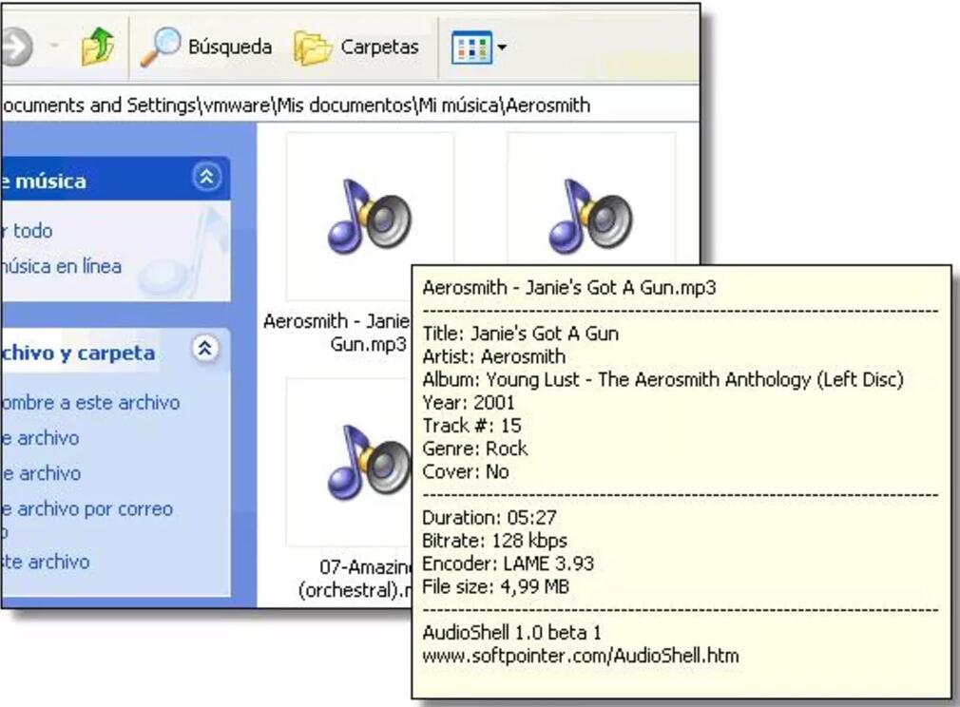Collapse the music tasks panel chevron
This screenshot has width=960, height=707.
(x=207, y=178)
